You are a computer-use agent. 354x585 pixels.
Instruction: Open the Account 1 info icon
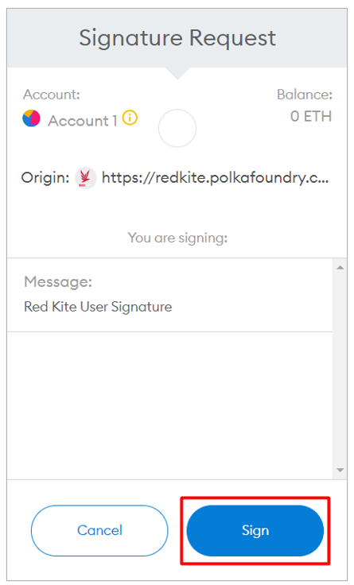coord(130,118)
